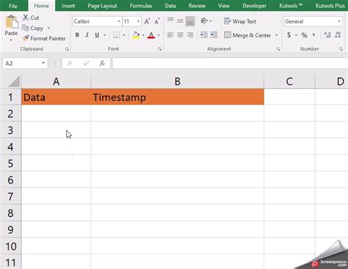348x269 pixels.
Task: Increase font size with larger A
Action: pyautogui.click(x=147, y=21)
